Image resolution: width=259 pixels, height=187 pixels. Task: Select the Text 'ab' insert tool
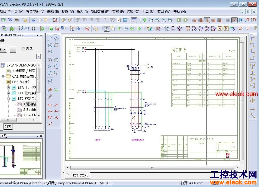50,90
